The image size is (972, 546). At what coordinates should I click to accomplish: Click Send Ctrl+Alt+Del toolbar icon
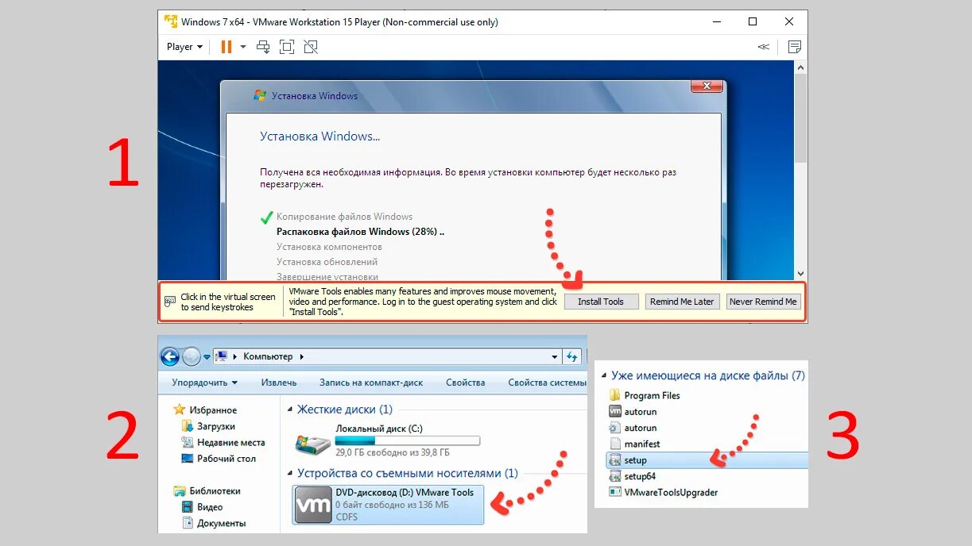[263, 47]
